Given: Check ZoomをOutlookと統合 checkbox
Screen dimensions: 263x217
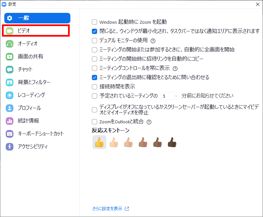Looking at the screenshot, I should coord(94,122).
